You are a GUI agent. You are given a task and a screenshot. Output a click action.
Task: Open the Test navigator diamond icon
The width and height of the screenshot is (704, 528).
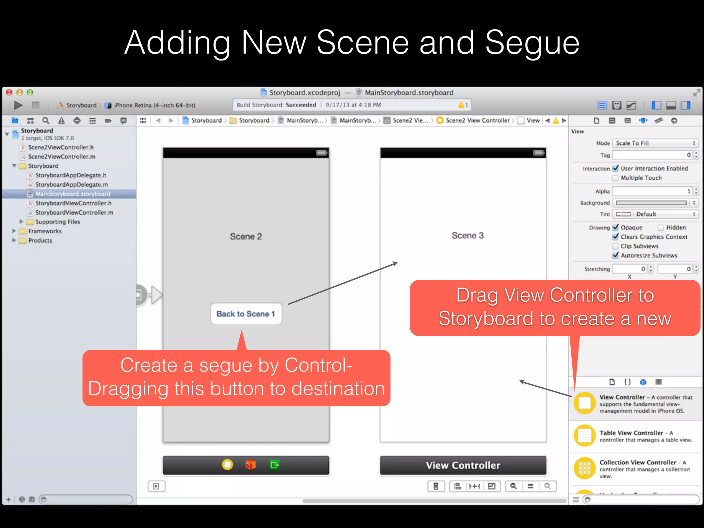click(x=77, y=121)
